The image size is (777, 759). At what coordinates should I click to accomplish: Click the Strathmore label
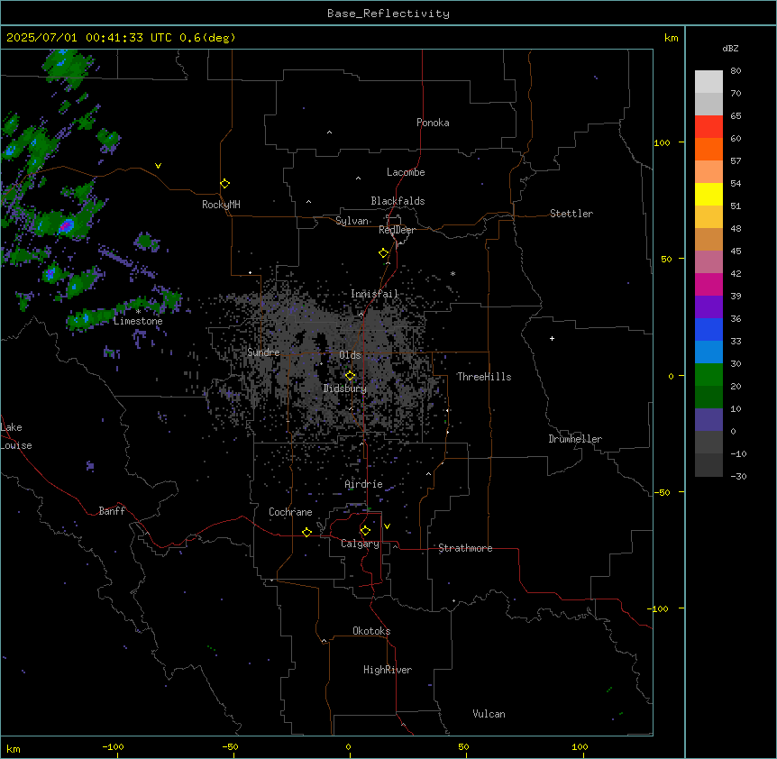pyautogui.click(x=465, y=548)
